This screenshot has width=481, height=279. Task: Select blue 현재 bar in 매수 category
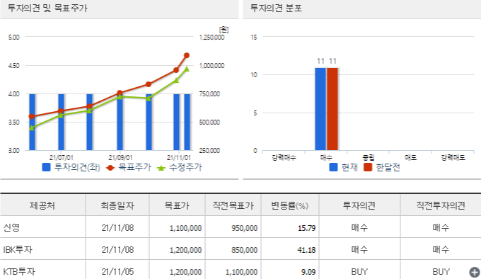pos(320,109)
